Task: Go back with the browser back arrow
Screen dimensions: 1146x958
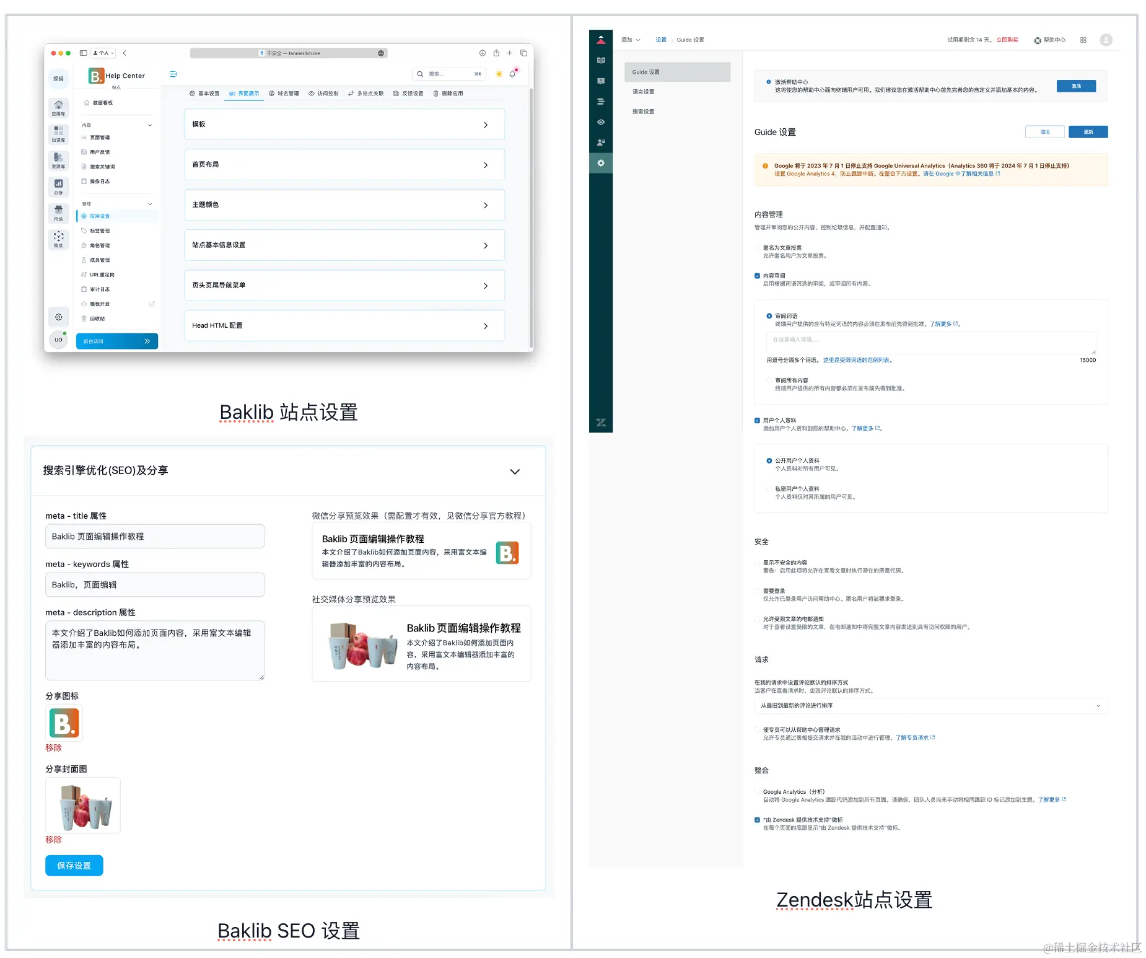Action: click(125, 53)
